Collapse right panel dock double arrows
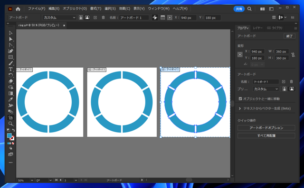 pos(296,24)
